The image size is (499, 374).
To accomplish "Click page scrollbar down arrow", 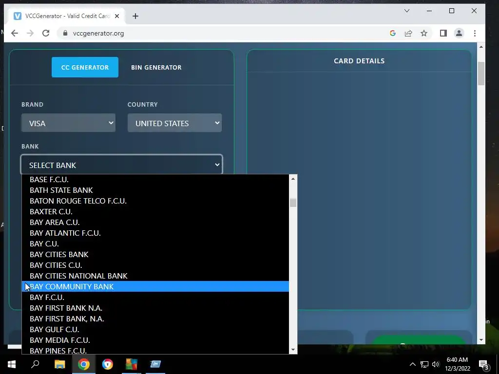I will tap(481, 340).
